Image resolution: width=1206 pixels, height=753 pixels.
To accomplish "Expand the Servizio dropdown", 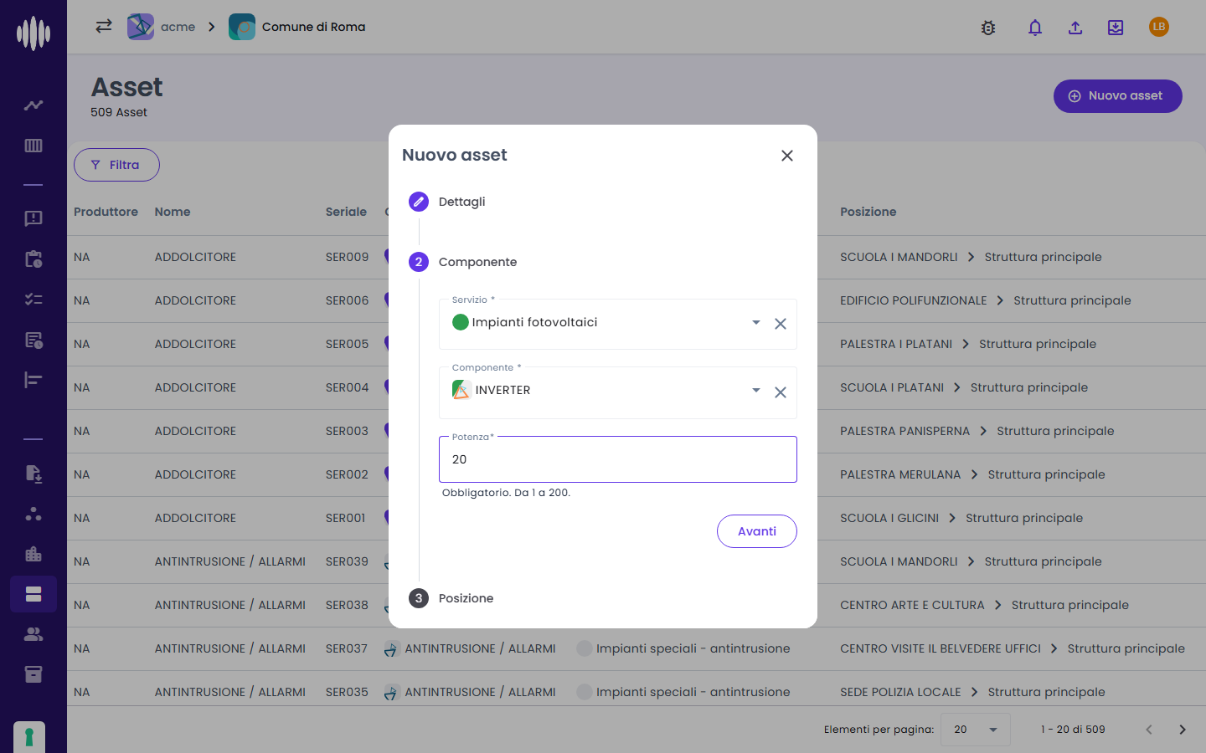I will click(756, 323).
